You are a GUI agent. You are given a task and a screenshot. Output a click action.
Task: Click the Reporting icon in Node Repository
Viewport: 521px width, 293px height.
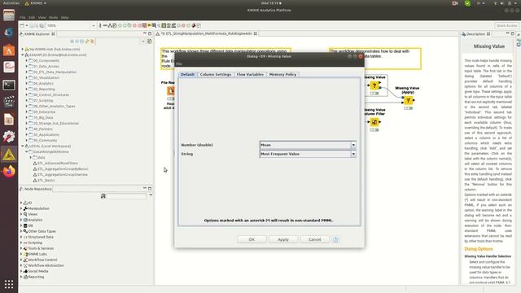click(x=25, y=277)
